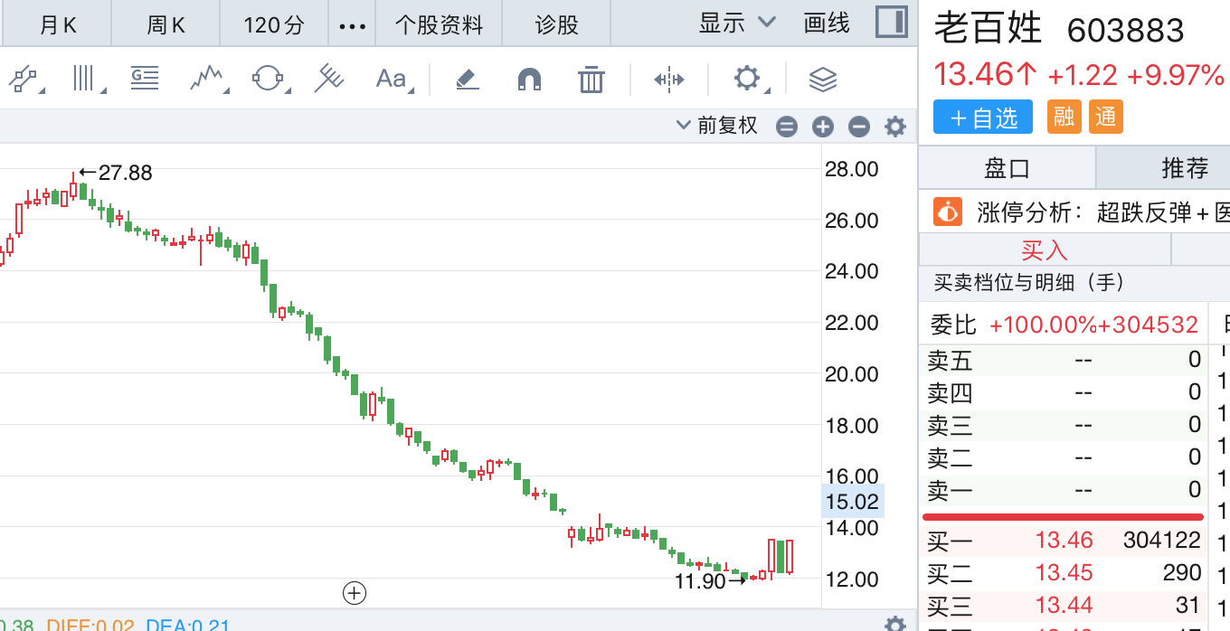This screenshot has width=1230, height=631.
Task: Click the 11.90 low price label
Action: click(700, 581)
